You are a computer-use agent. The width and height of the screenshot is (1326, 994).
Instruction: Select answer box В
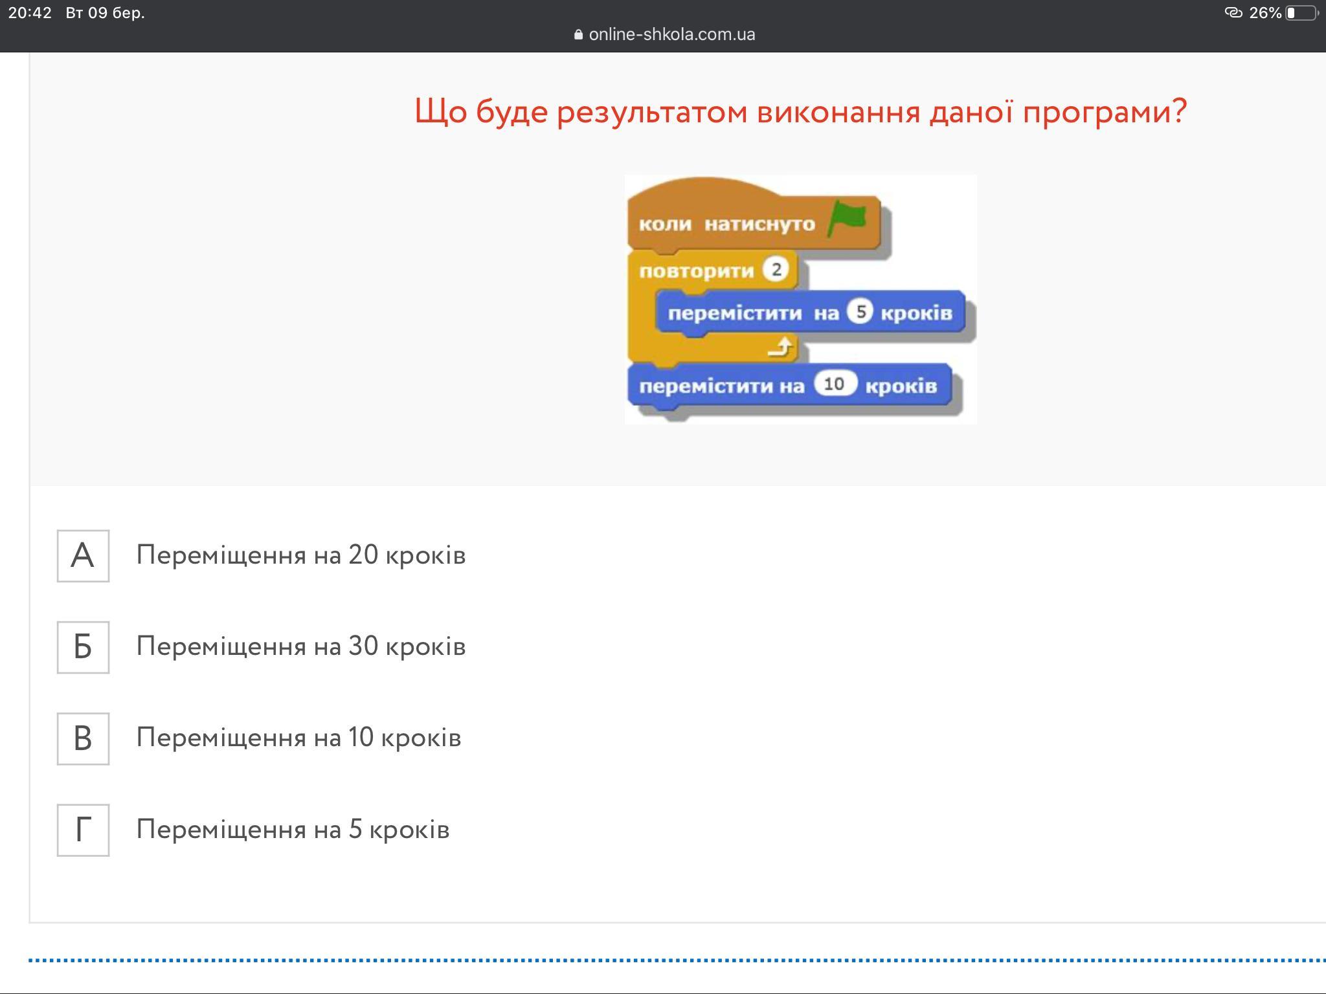pyautogui.click(x=83, y=738)
